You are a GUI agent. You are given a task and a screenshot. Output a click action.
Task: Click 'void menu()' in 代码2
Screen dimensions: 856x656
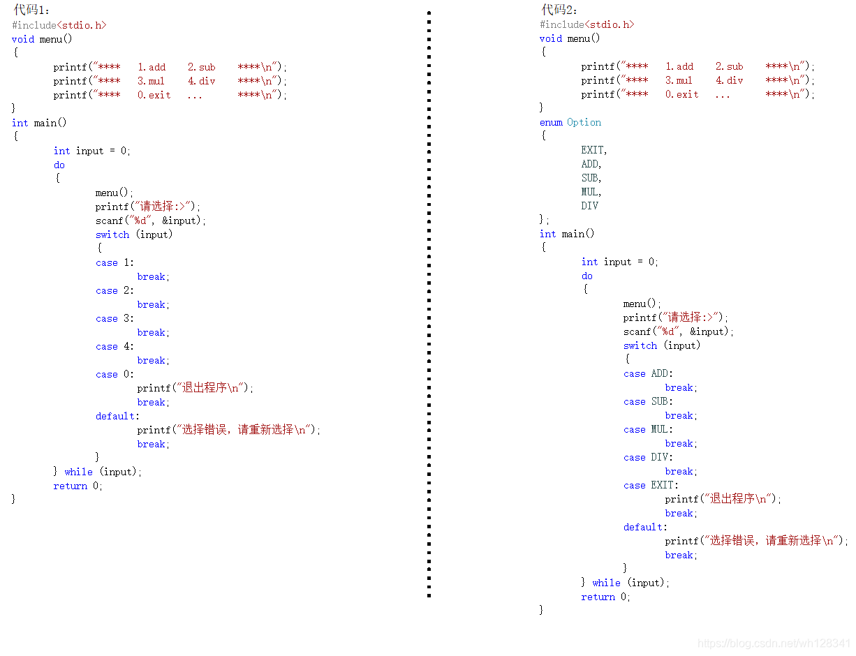[570, 38]
